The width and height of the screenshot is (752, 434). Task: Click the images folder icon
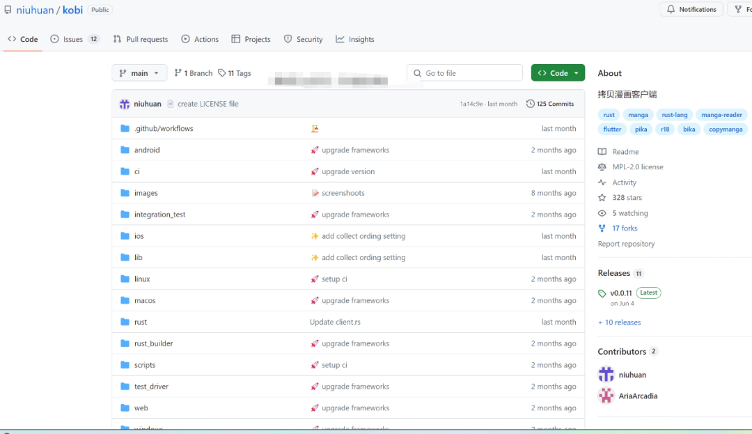point(125,193)
